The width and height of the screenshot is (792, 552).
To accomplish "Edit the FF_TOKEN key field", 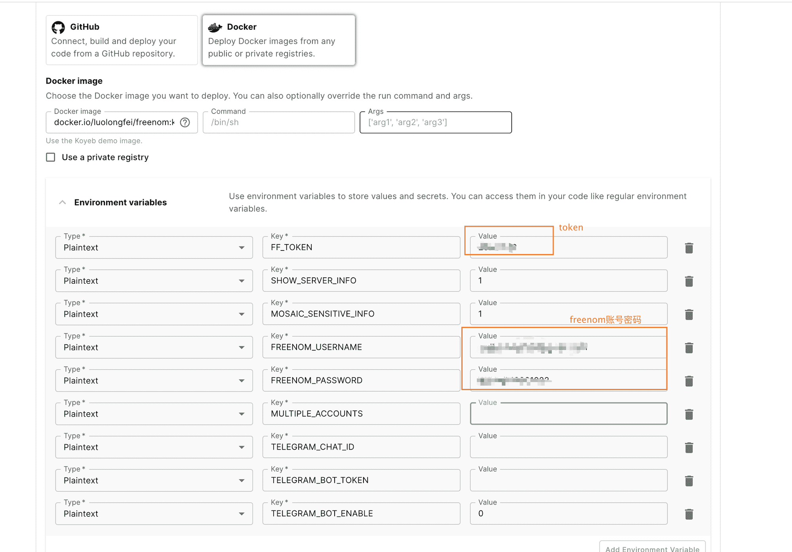I will click(x=361, y=247).
